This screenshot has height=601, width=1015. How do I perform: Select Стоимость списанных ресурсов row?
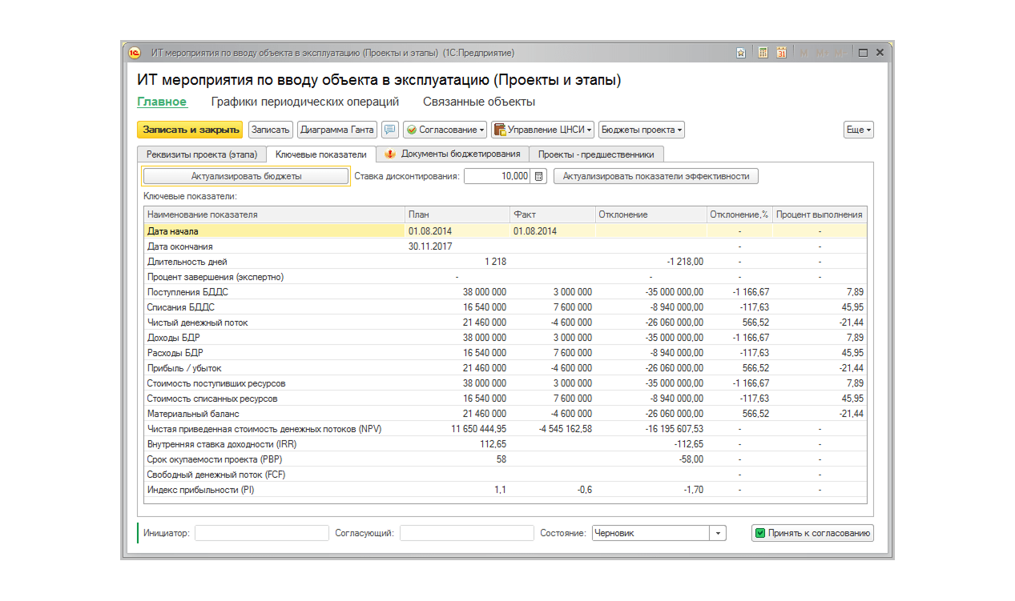point(505,399)
